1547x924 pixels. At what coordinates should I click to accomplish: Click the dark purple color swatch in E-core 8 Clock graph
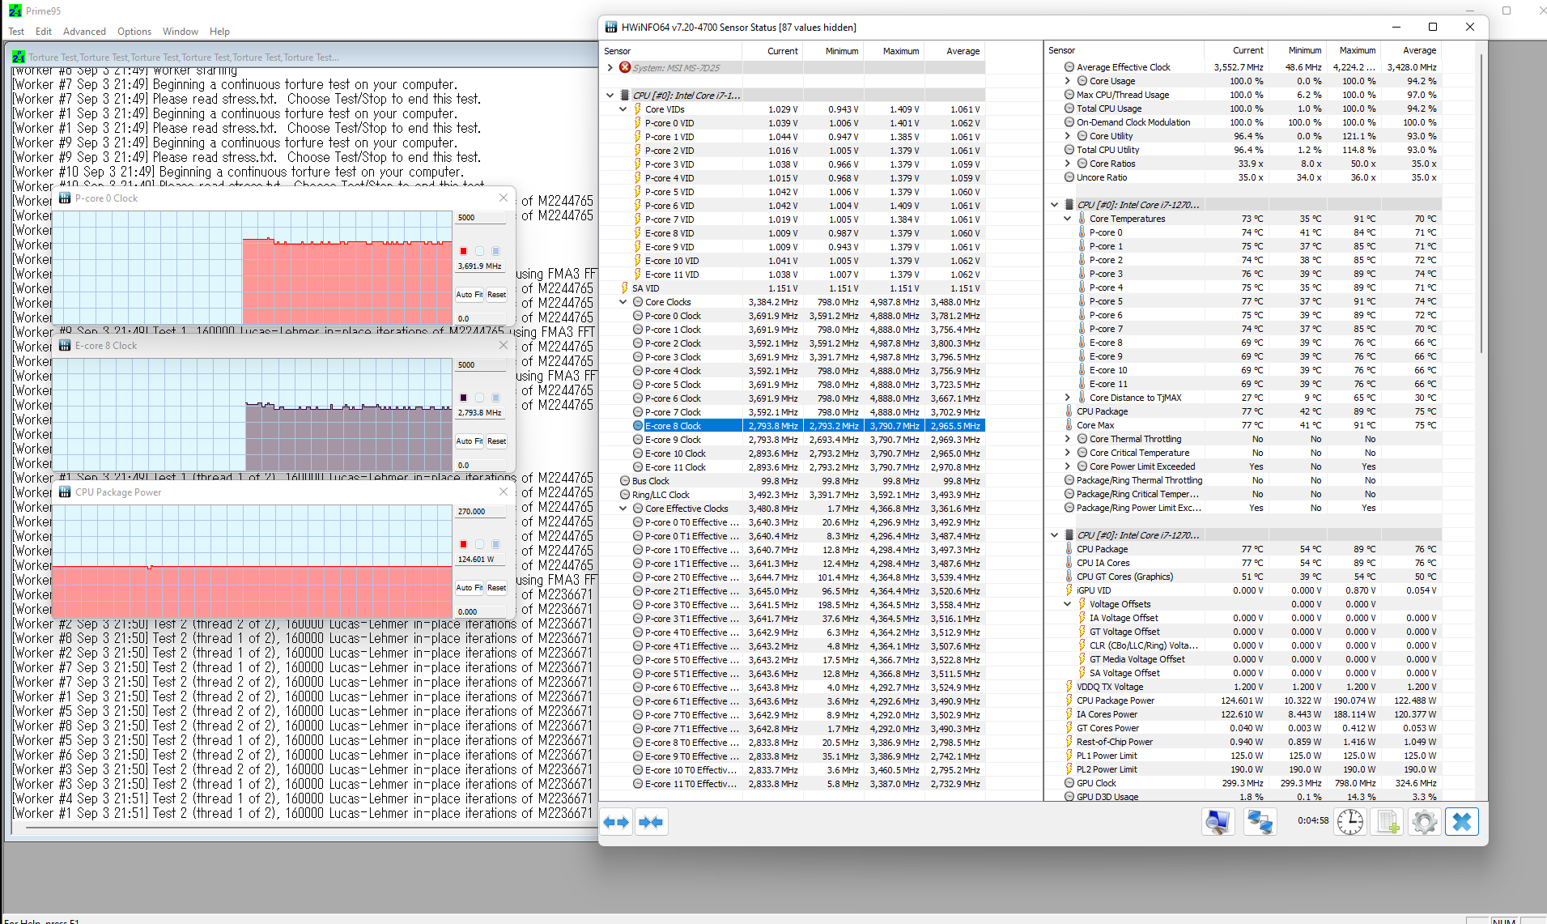coord(463,398)
